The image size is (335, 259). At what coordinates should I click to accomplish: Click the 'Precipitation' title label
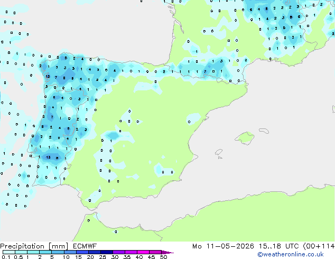[22, 246]
